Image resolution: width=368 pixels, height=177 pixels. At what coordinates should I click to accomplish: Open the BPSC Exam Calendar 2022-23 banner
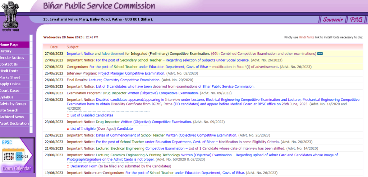pyautogui.click(x=17, y=155)
